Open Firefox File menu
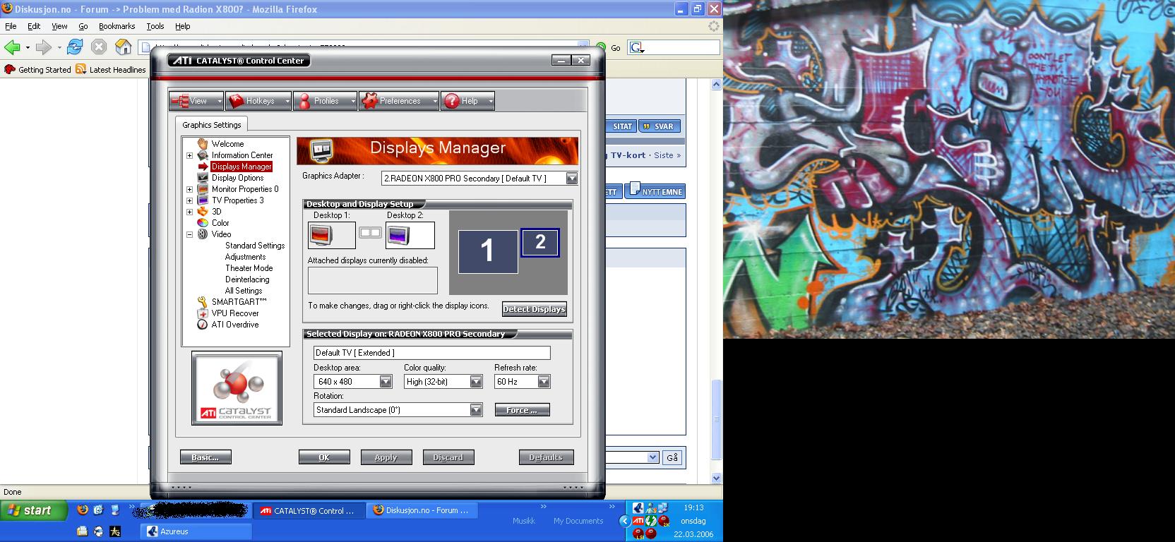Screen dimensions: 1175x542 [x=11, y=26]
